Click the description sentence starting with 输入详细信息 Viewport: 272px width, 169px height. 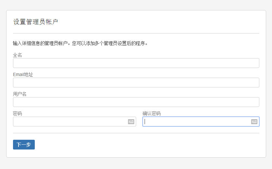80,43
